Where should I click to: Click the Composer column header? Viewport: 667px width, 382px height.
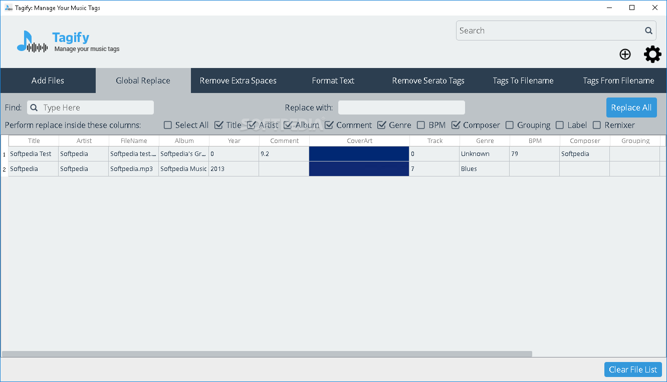pos(585,141)
